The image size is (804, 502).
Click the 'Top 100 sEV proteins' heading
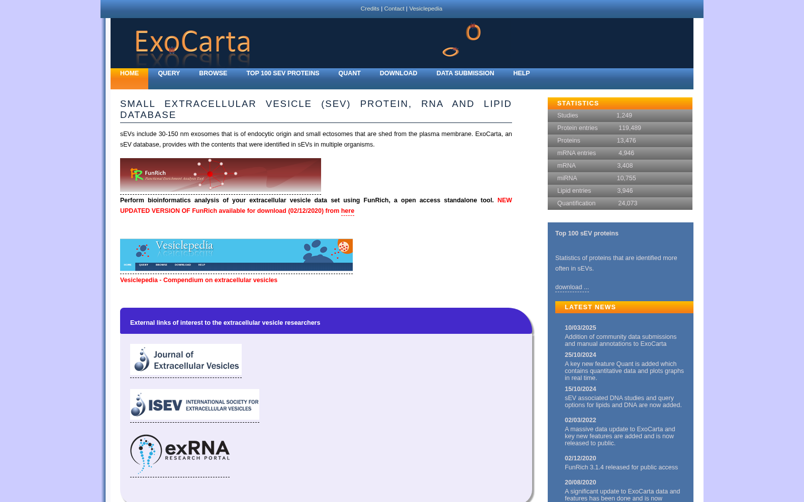point(586,233)
